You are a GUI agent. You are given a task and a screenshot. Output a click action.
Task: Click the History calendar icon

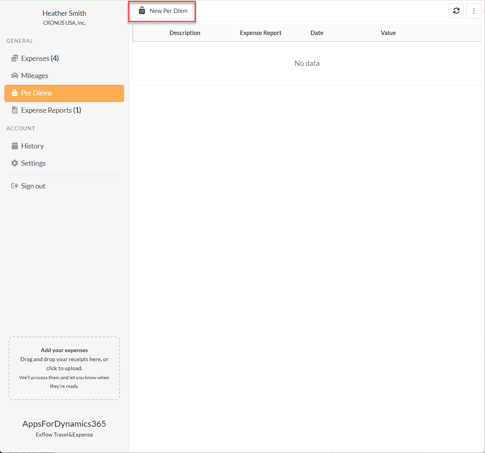point(14,146)
